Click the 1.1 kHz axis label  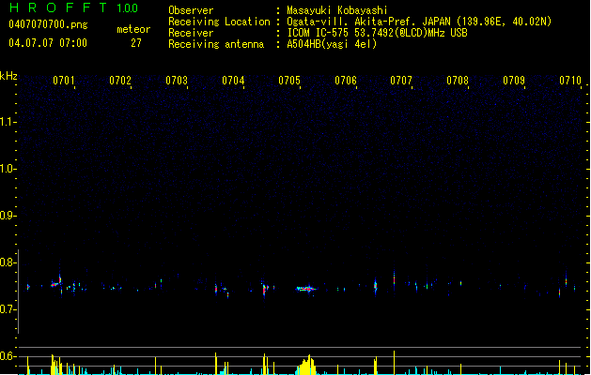(x=8, y=122)
